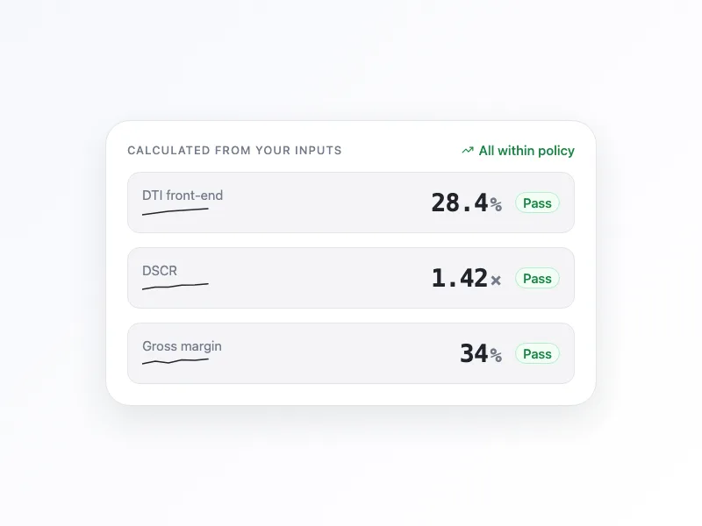Click the 1.42 ratio value
This screenshot has width=702, height=526.
(459, 278)
